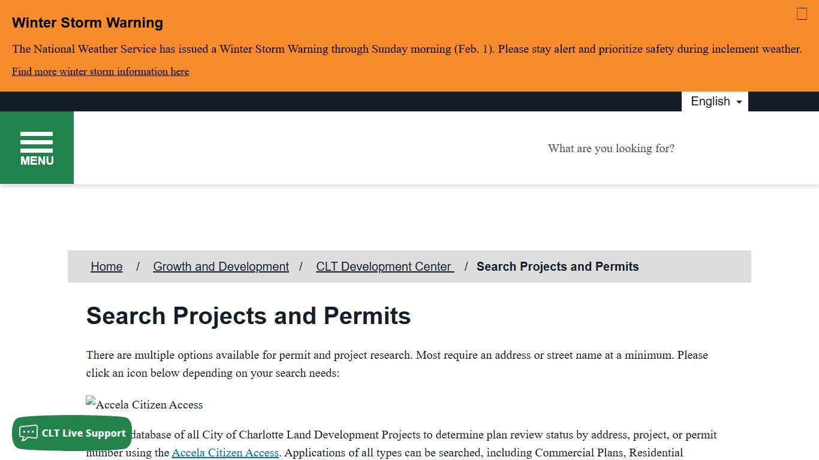Open the Accela Citizen Access hyperlink
Viewport: 819px width, 460px height.
pyautogui.click(x=225, y=452)
